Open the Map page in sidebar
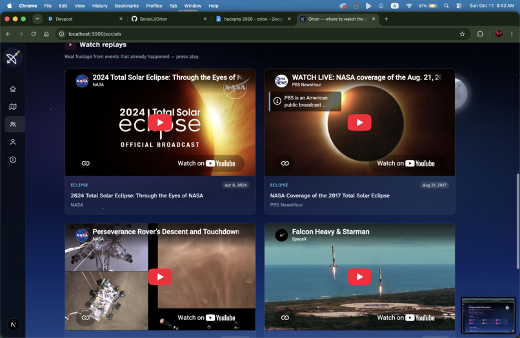 [x=13, y=106]
